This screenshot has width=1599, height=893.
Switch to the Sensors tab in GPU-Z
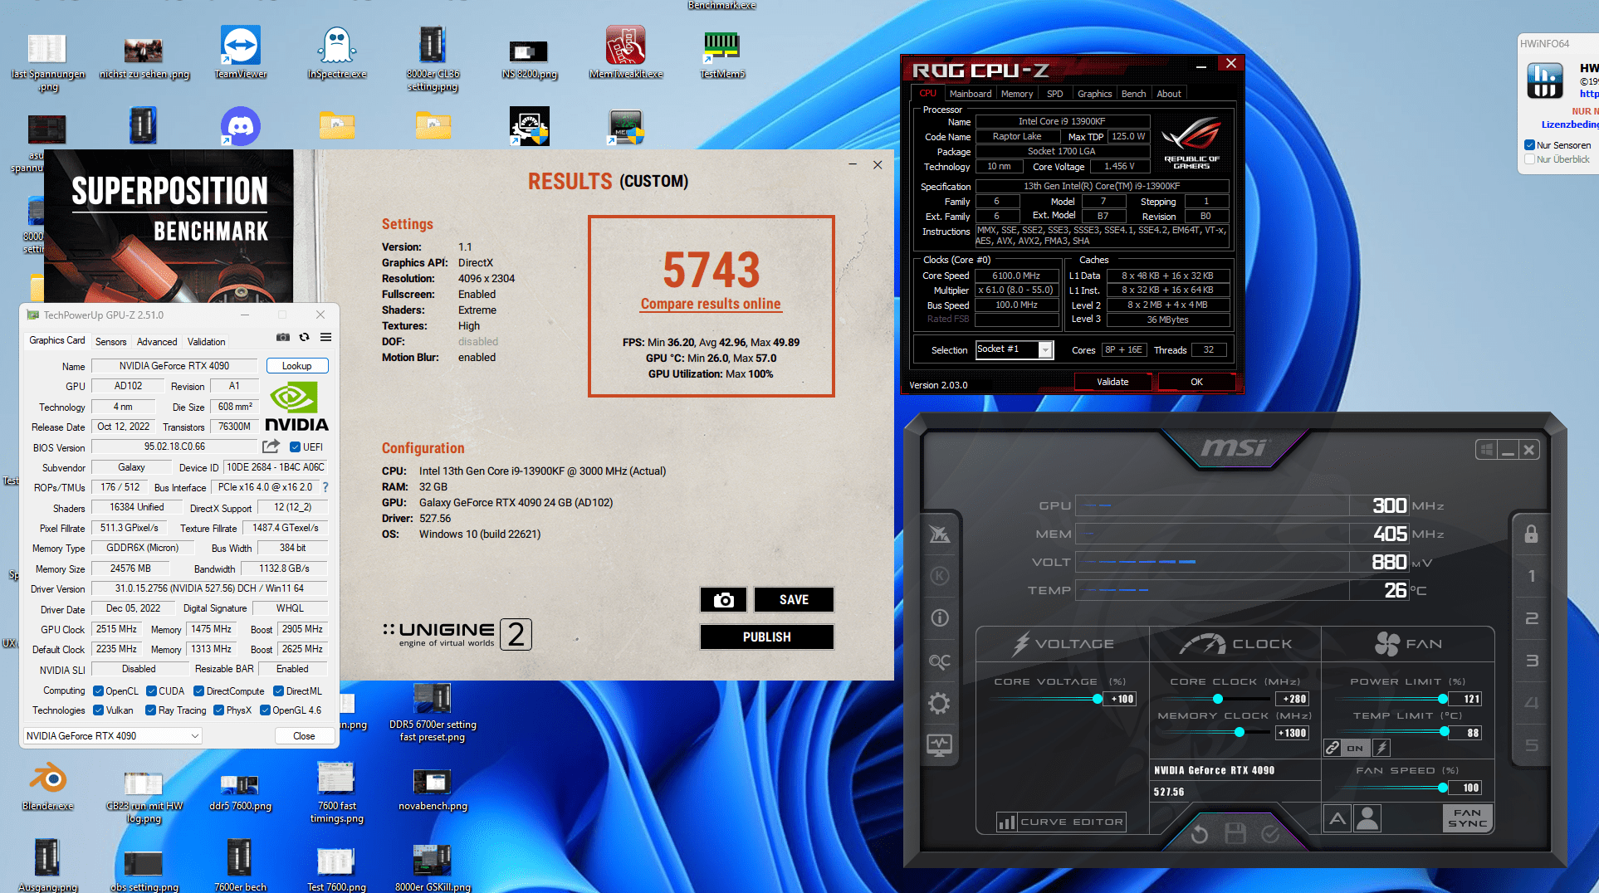[x=110, y=341]
